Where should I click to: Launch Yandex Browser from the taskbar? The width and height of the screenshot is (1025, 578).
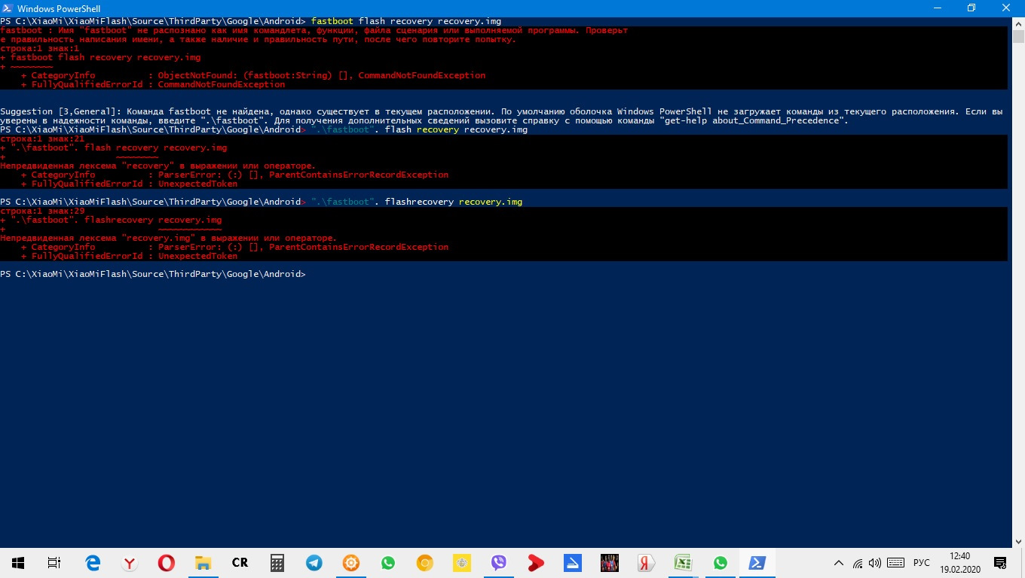click(130, 562)
